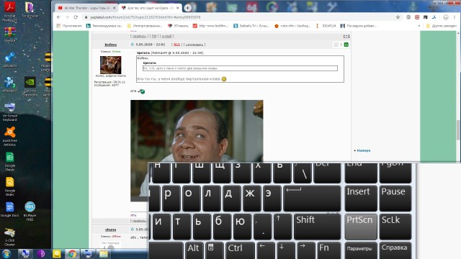This screenshot has height=259, width=461.
Task: Bookmark this page with the star
Action: [x=398, y=17]
